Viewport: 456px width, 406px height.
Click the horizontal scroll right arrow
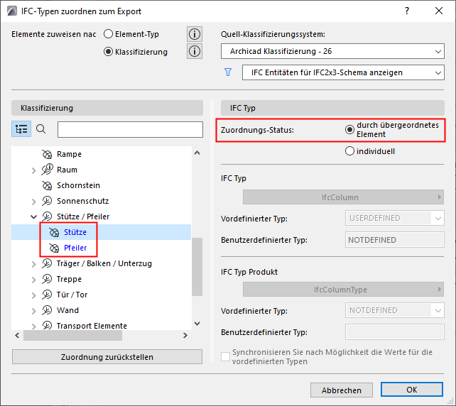[185, 336]
